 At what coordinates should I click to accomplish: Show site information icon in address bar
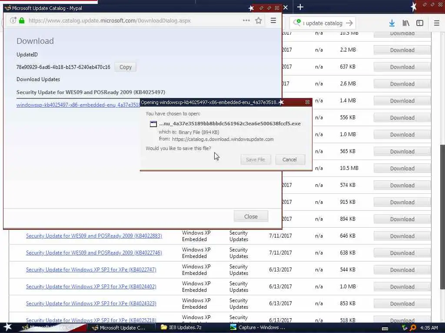point(13,20)
